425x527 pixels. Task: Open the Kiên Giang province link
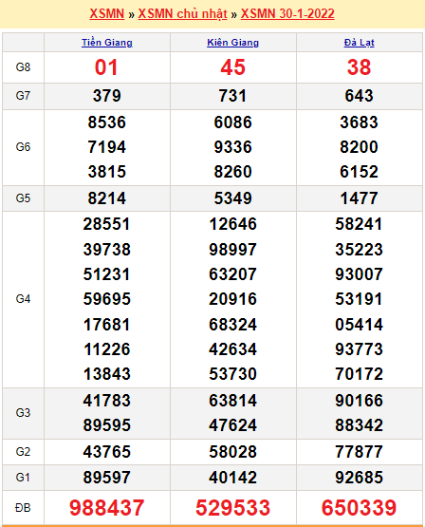(x=233, y=43)
